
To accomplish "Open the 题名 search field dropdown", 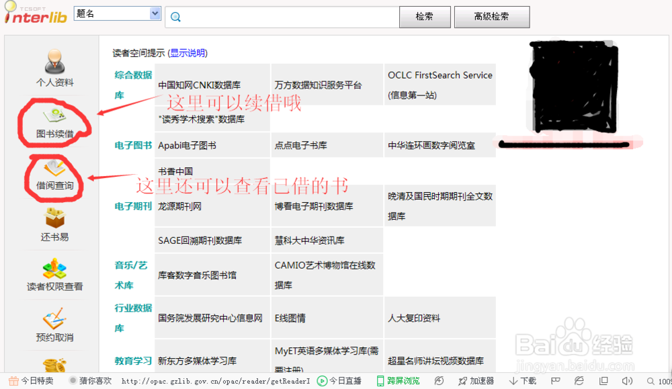I will point(154,13).
